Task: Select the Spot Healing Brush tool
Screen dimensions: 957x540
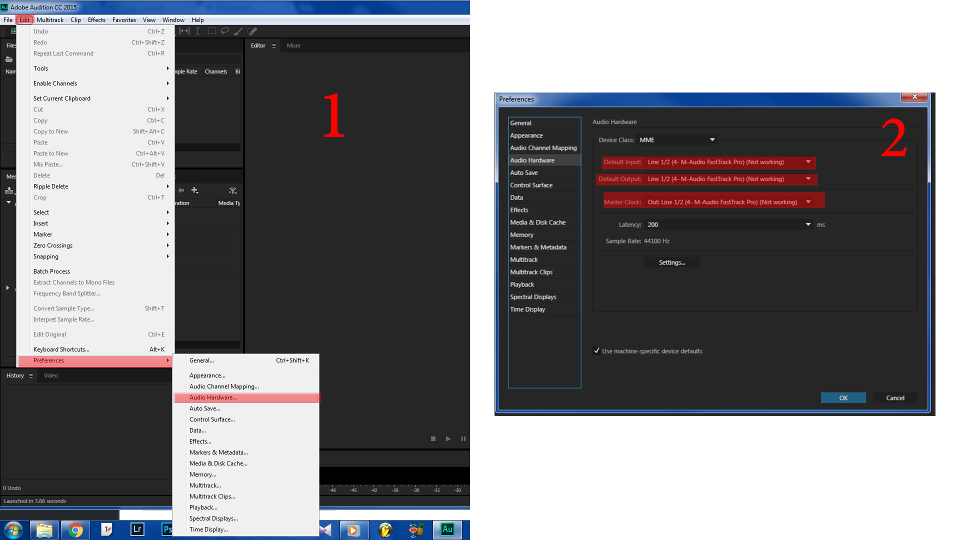Action: point(252,31)
